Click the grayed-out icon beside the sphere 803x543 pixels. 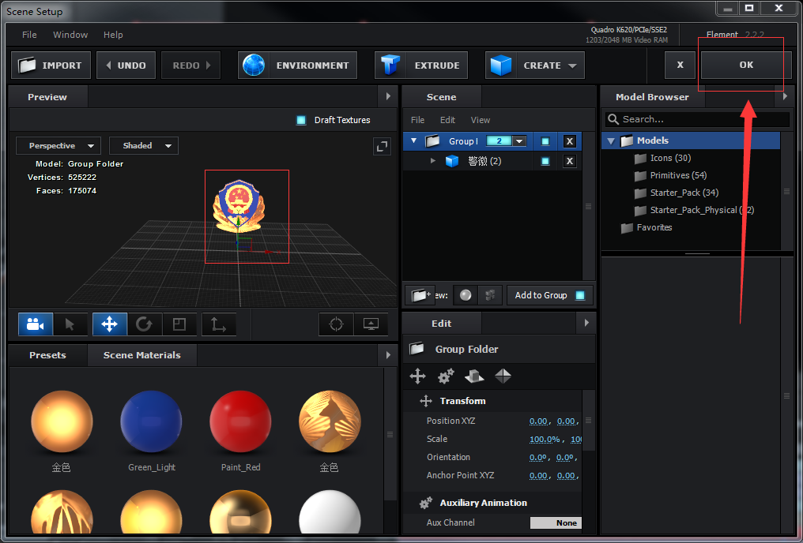pos(490,295)
